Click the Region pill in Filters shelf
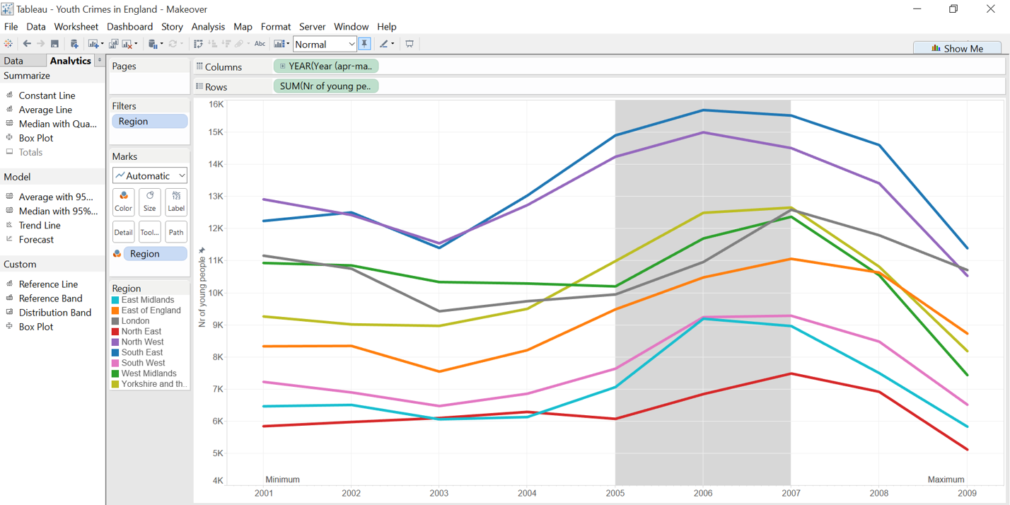This screenshot has width=1010, height=505. [149, 121]
